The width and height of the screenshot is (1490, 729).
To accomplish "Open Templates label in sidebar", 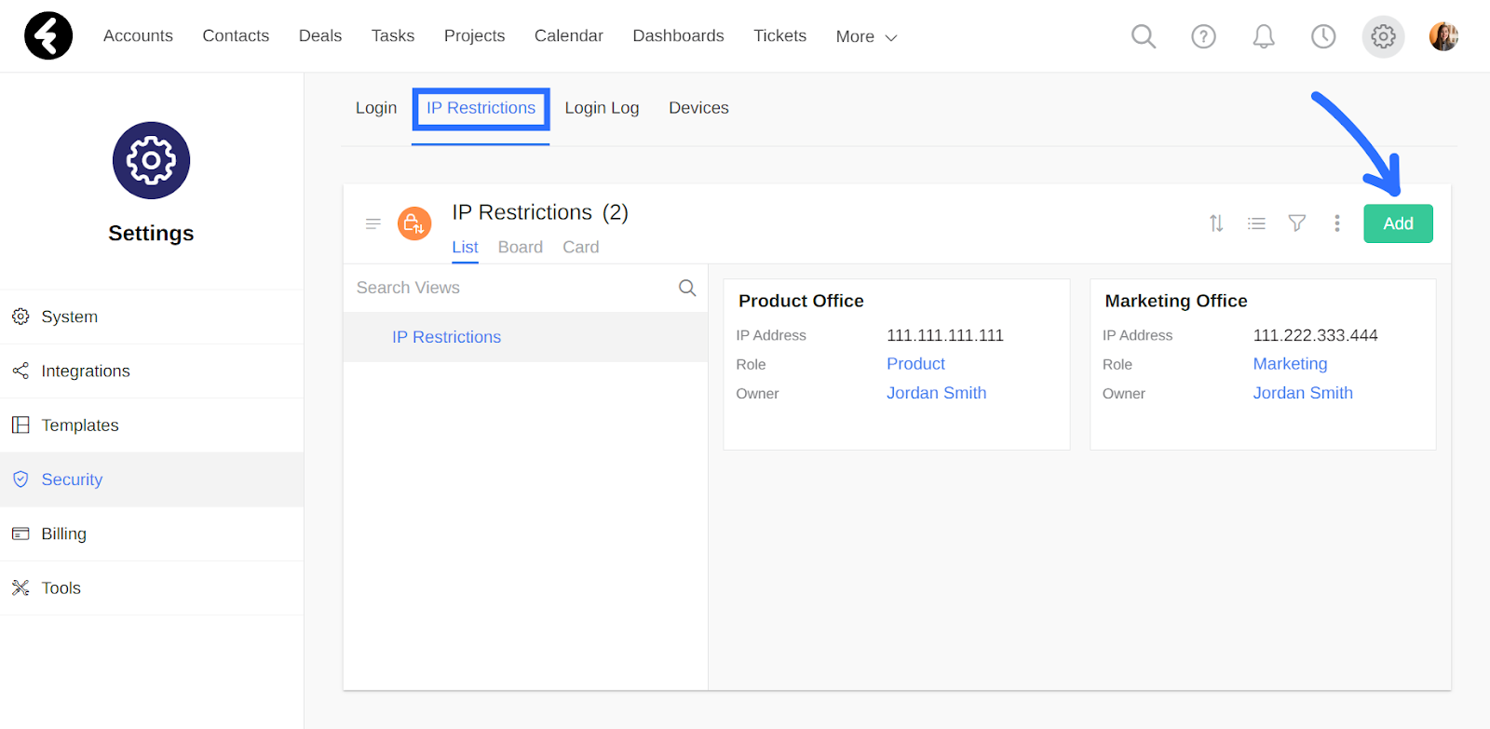I will (x=80, y=425).
